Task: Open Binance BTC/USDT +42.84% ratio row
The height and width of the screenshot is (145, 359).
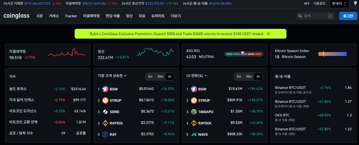Action: (x=313, y=104)
